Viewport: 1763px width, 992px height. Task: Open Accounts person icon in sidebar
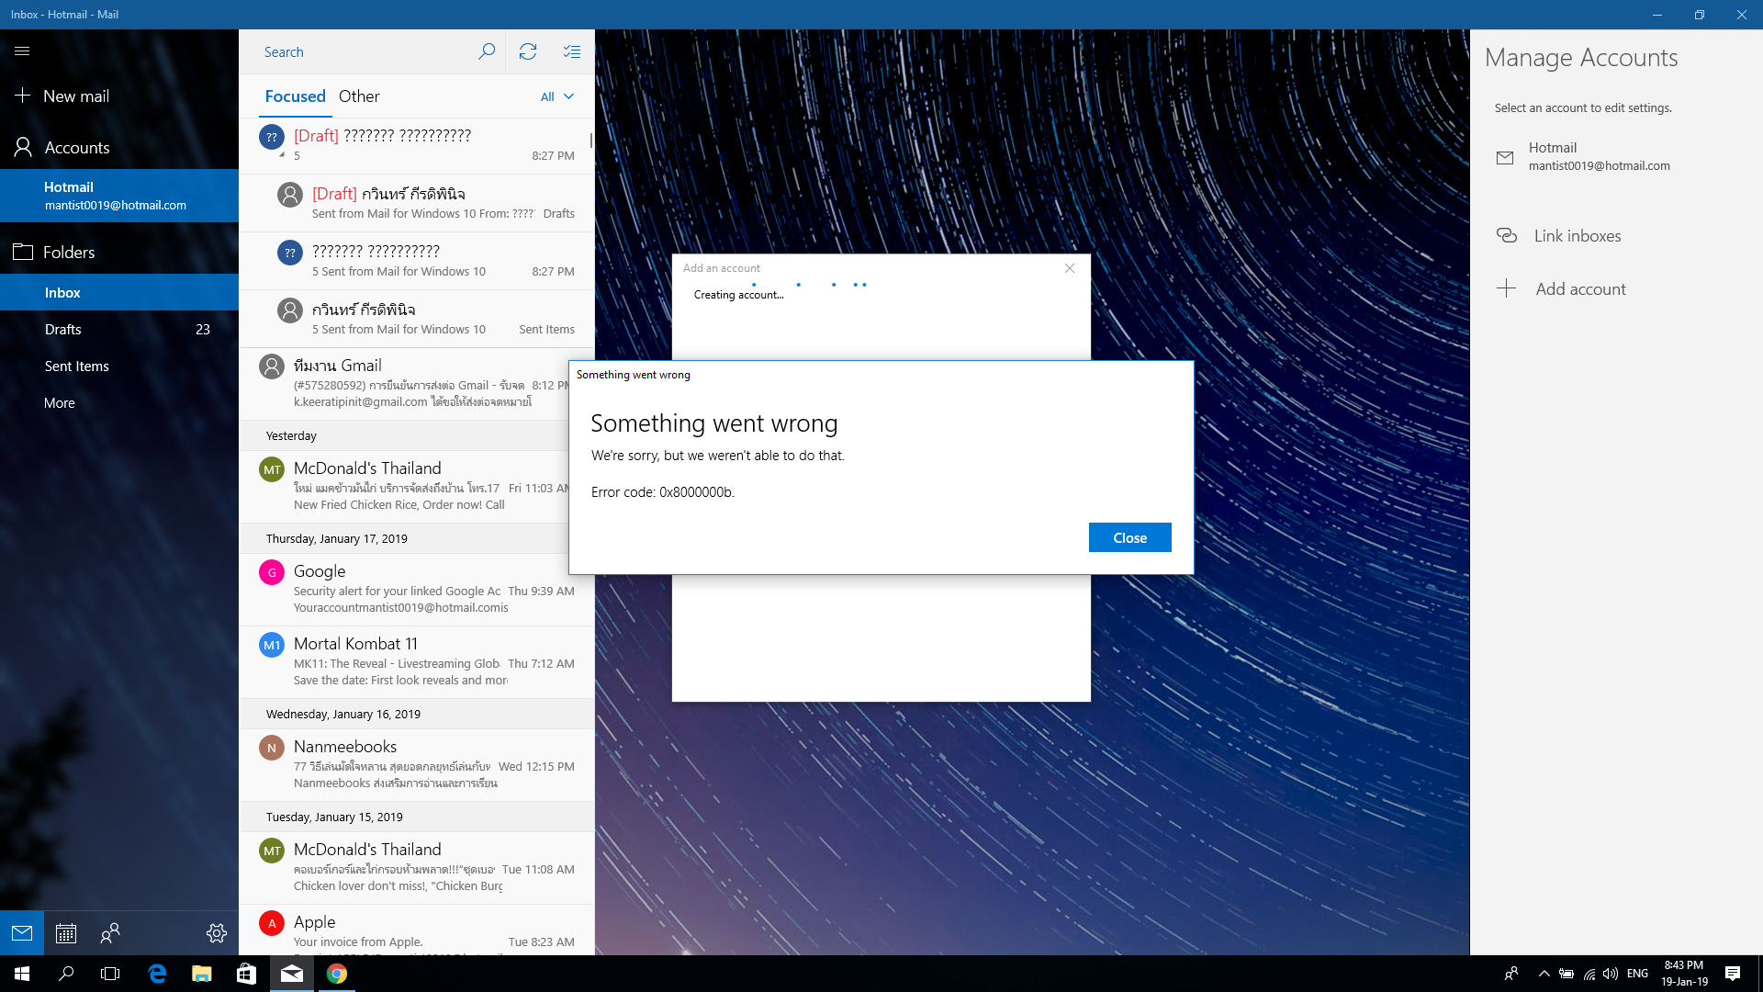[x=23, y=147]
